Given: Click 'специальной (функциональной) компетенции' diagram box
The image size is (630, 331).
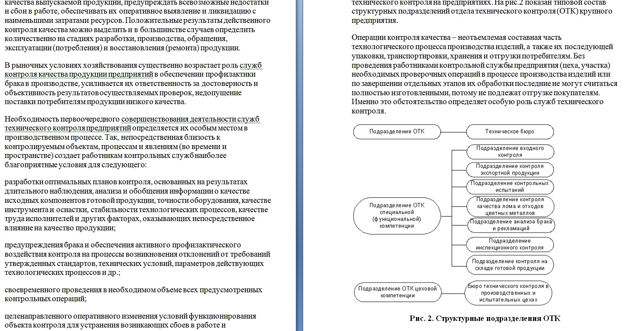Looking at the screenshot, I should coord(397,216).
